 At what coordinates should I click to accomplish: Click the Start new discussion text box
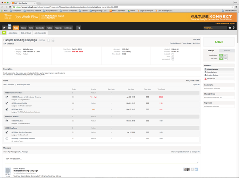101,160
